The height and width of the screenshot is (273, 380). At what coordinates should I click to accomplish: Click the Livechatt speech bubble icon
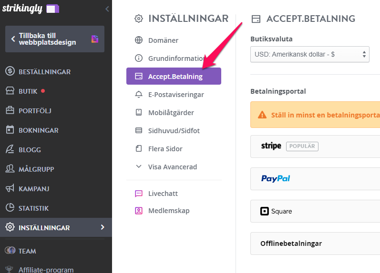point(139,194)
